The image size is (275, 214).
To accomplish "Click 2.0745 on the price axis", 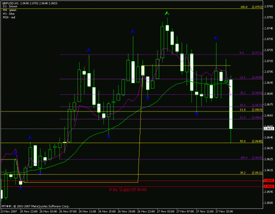I will (x=269, y=28).
